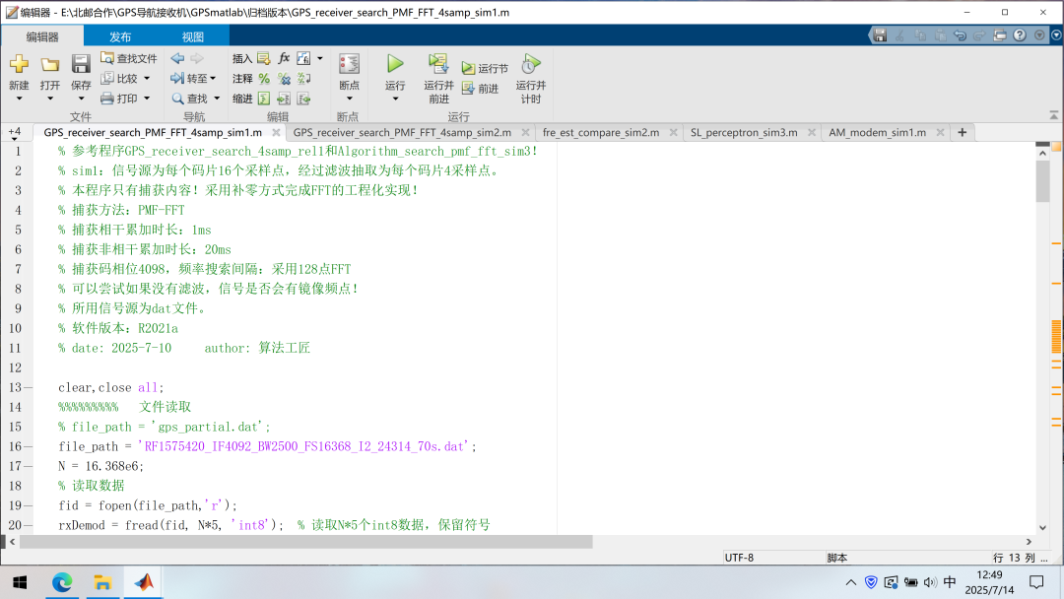The image size is (1064, 599).
Task: Click the green percent comment icon
Action: click(x=264, y=79)
